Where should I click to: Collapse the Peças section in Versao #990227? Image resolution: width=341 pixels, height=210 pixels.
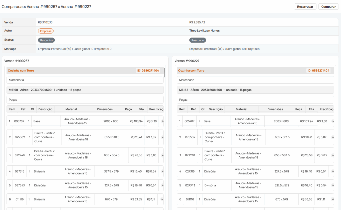point(255,100)
